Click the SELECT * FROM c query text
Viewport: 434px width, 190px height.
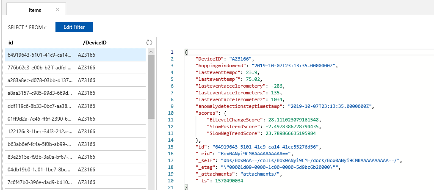[x=28, y=27]
